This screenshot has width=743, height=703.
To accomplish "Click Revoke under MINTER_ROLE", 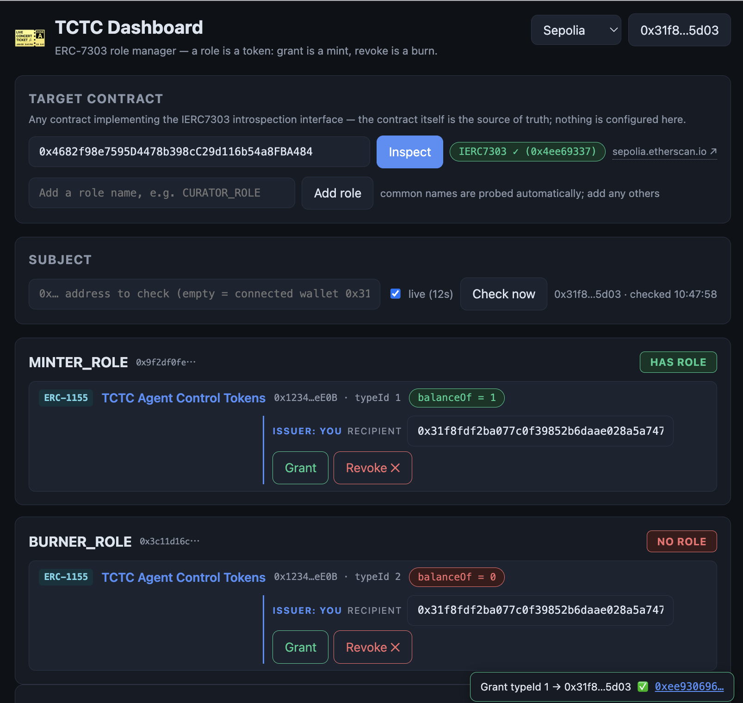I will pos(372,468).
